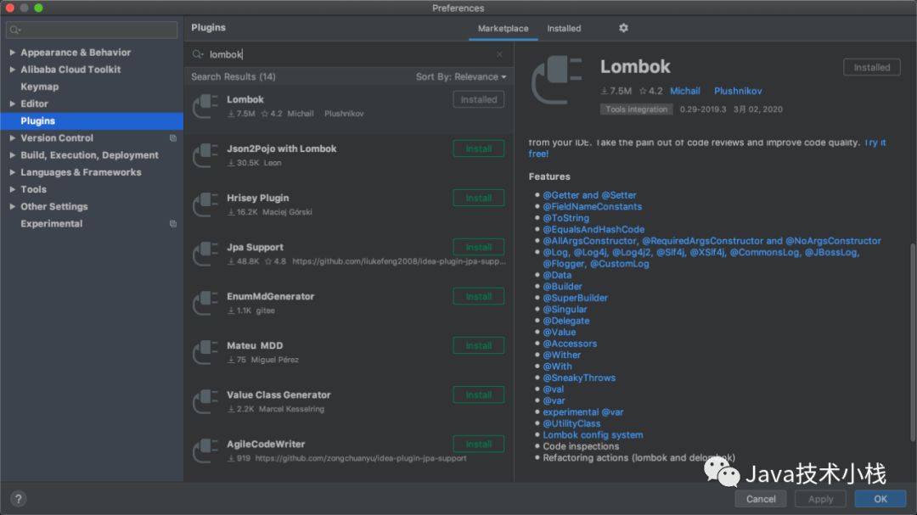Select Keymap in settings tree

[x=39, y=87]
